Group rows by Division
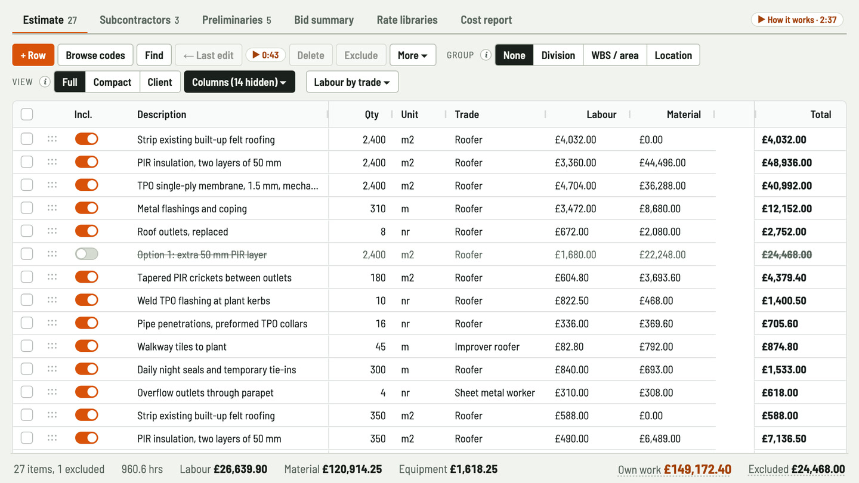The image size is (859, 483). tap(558, 55)
